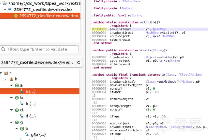Select highlighted a {...} entry
This screenshot has width=208, height=140.
pyautogui.click(x=40, y=91)
